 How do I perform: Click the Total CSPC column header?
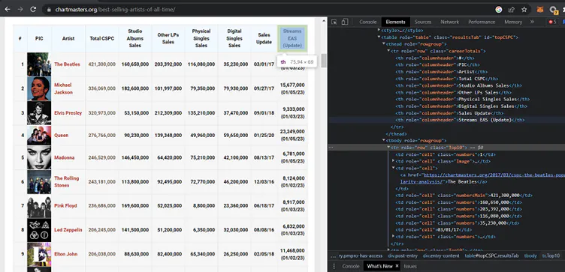click(101, 38)
